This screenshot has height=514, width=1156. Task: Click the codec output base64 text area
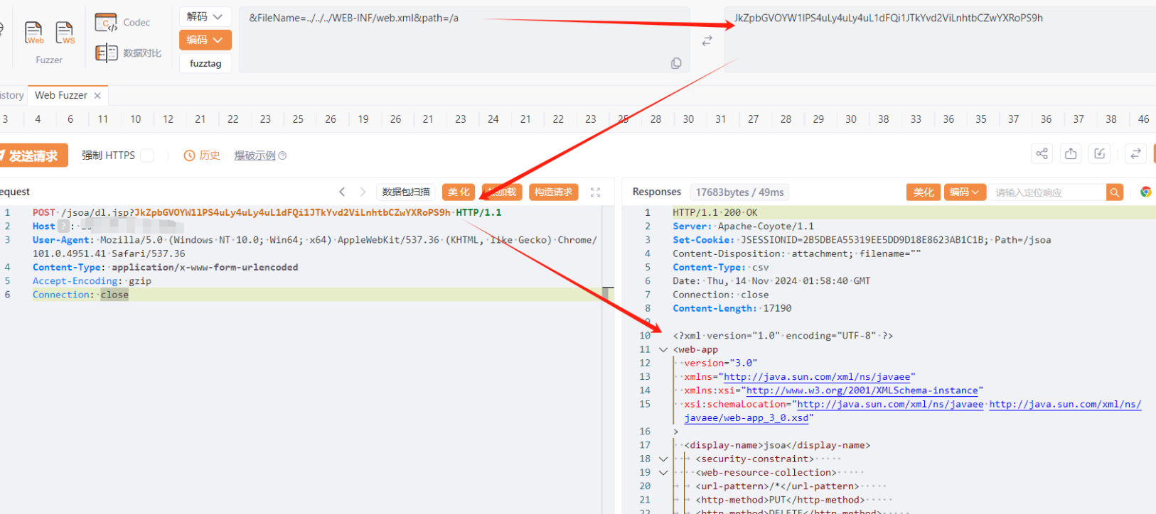tap(940, 40)
